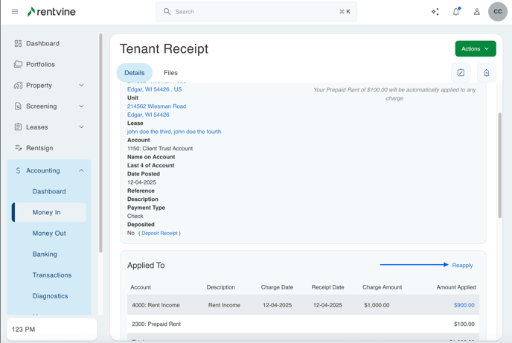The height and width of the screenshot is (343, 512).
Task: Open the Actions dropdown button
Action: (x=476, y=49)
